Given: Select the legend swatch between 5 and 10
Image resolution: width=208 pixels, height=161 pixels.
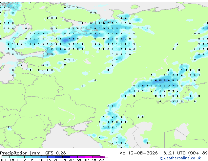Looking at the screenshot, I should [36, 157].
